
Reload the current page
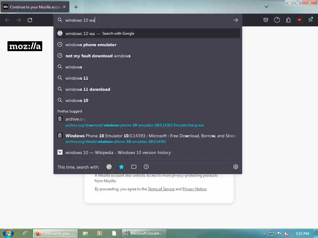coord(30,20)
